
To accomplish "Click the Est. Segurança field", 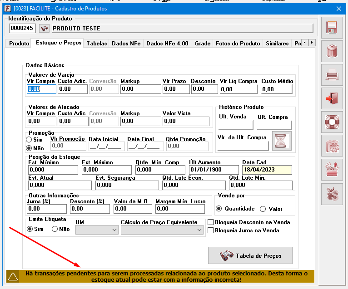I will 127,185.
